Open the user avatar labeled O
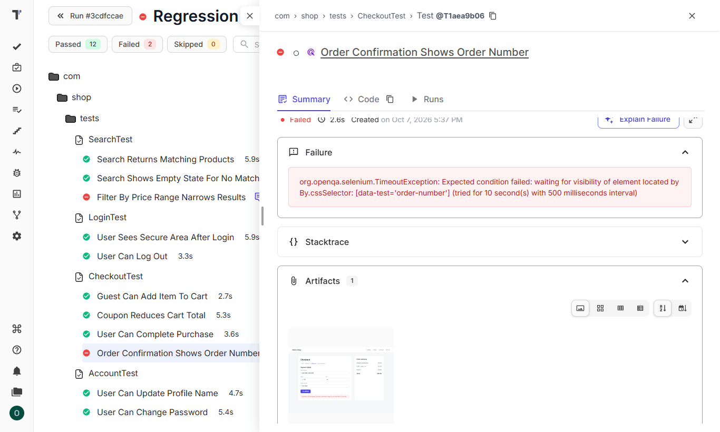720x432 pixels. [17, 413]
